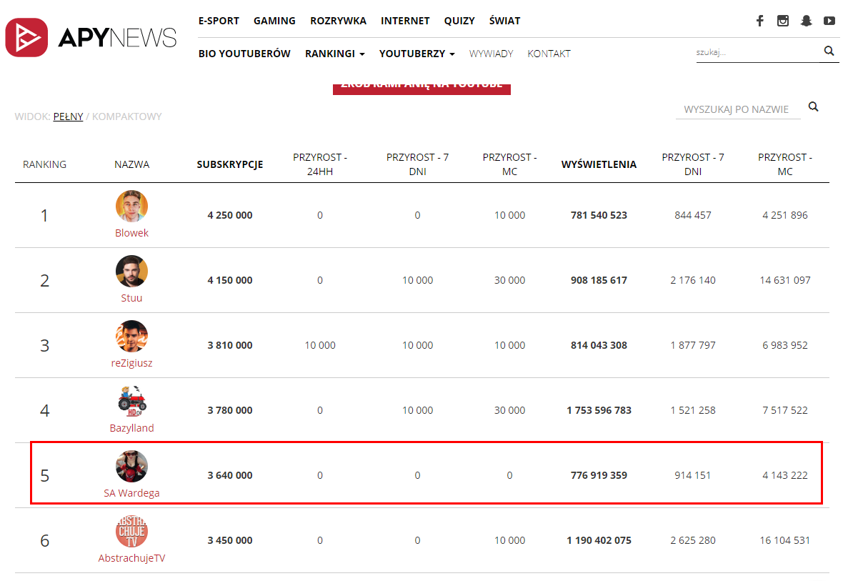Viewport: 848px width, 581px height.
Task: Go to the ŚWIAT section
Action: pos(504,21)
